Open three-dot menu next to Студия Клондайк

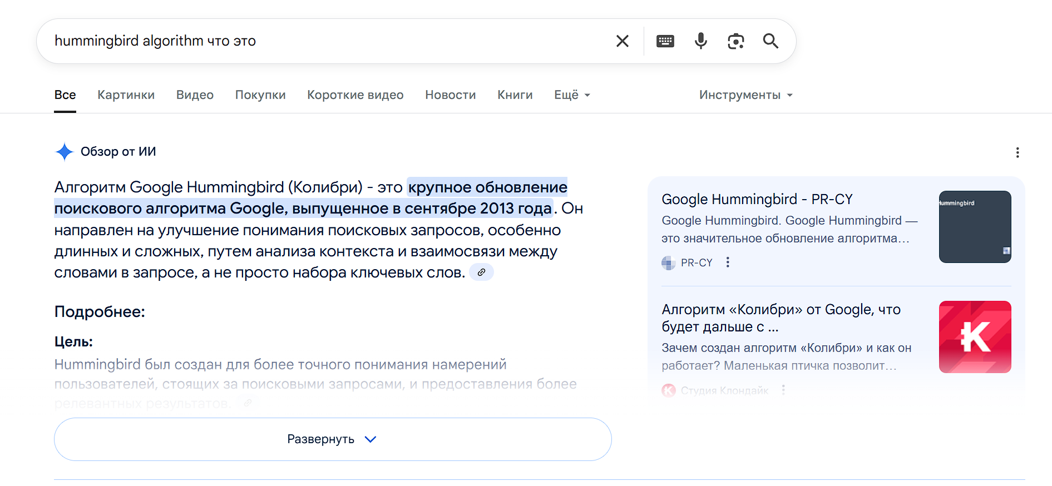point(783,390)
